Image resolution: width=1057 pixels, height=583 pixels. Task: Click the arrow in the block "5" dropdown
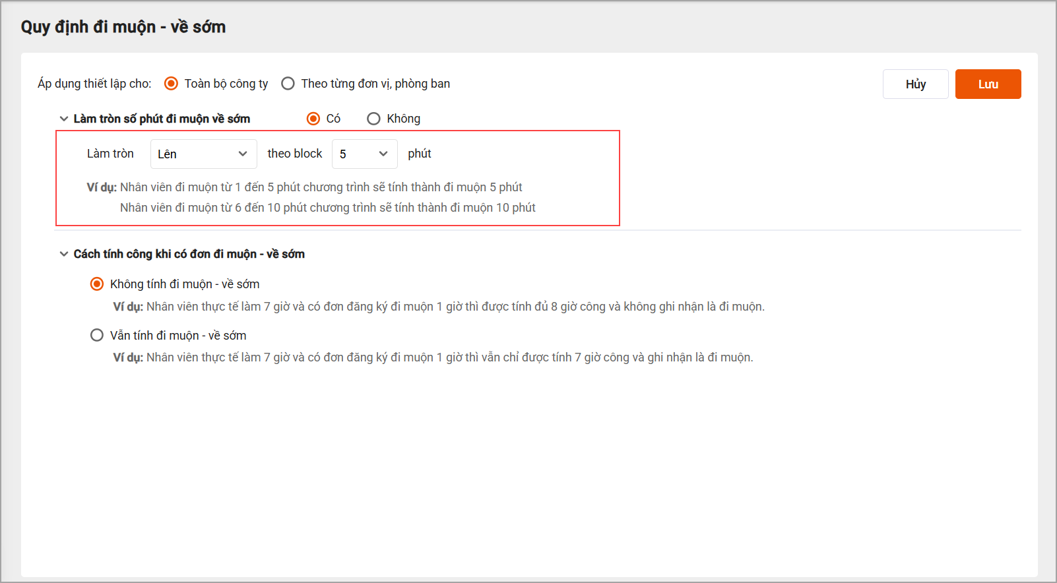pos(383,154)
